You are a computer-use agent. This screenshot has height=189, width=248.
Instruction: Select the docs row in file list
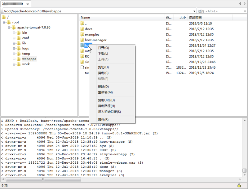click(x=163, y=29)
